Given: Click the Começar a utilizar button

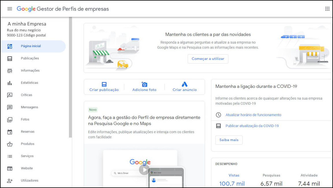Looking at the screenshot, I should [x=208, y=59].
